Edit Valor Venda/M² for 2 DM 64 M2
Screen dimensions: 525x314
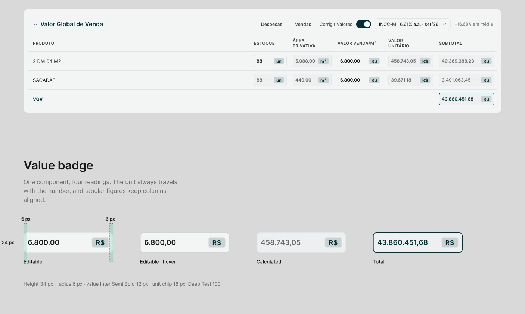tap(360, 61)
